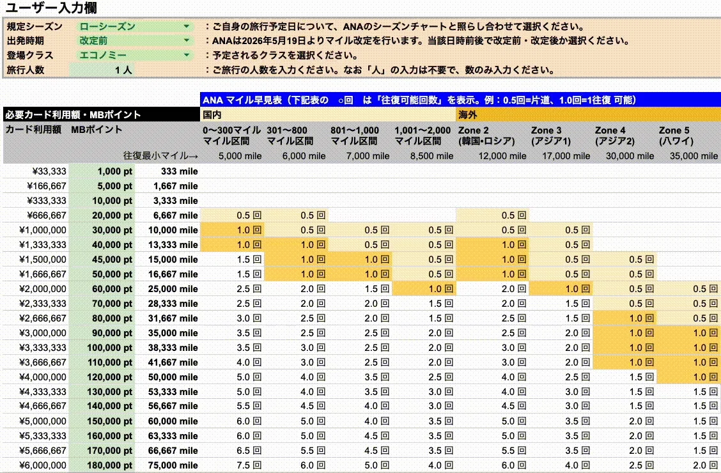721x473 pixels.
Task: Select the blue ANA マイル早見表 header cell
Action: click(x=460, y=100)
